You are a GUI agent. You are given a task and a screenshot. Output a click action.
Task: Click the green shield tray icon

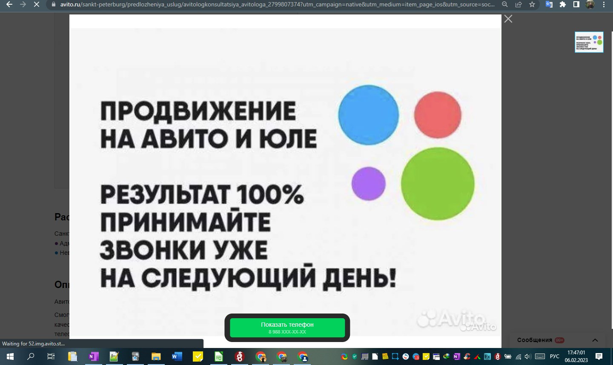355,356
